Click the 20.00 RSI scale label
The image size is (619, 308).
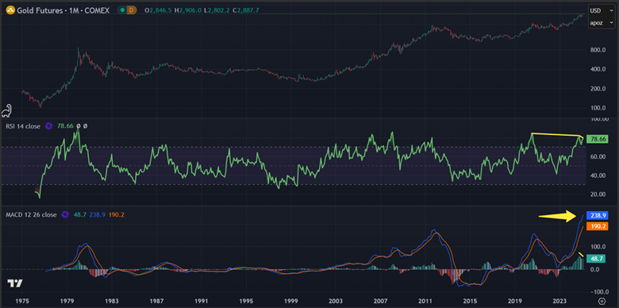(x=598, y=194)
